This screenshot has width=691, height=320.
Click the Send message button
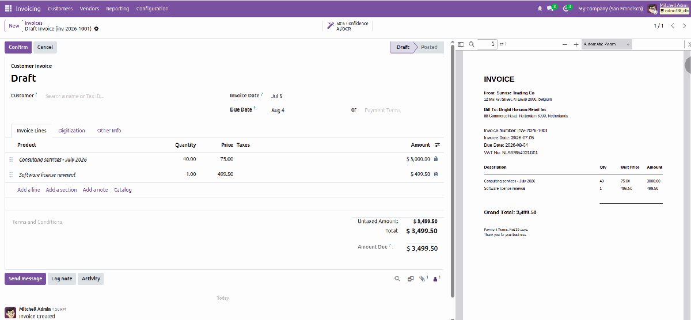pos(25,279)
